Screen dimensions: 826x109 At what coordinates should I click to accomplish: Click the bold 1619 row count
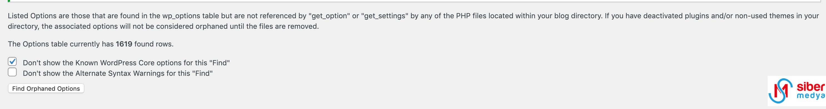(124, 44)
